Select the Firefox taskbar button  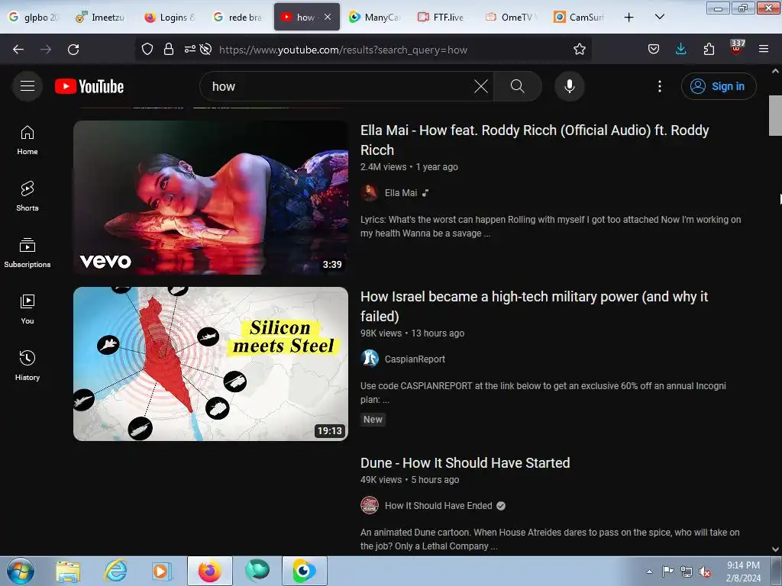coord(209,572)
